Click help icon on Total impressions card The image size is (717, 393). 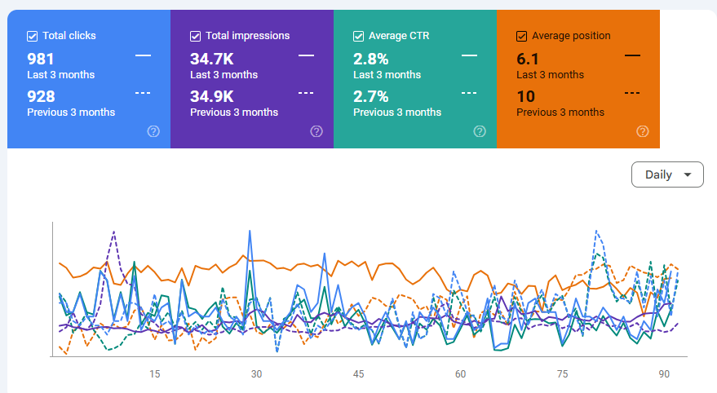point(316,131)
